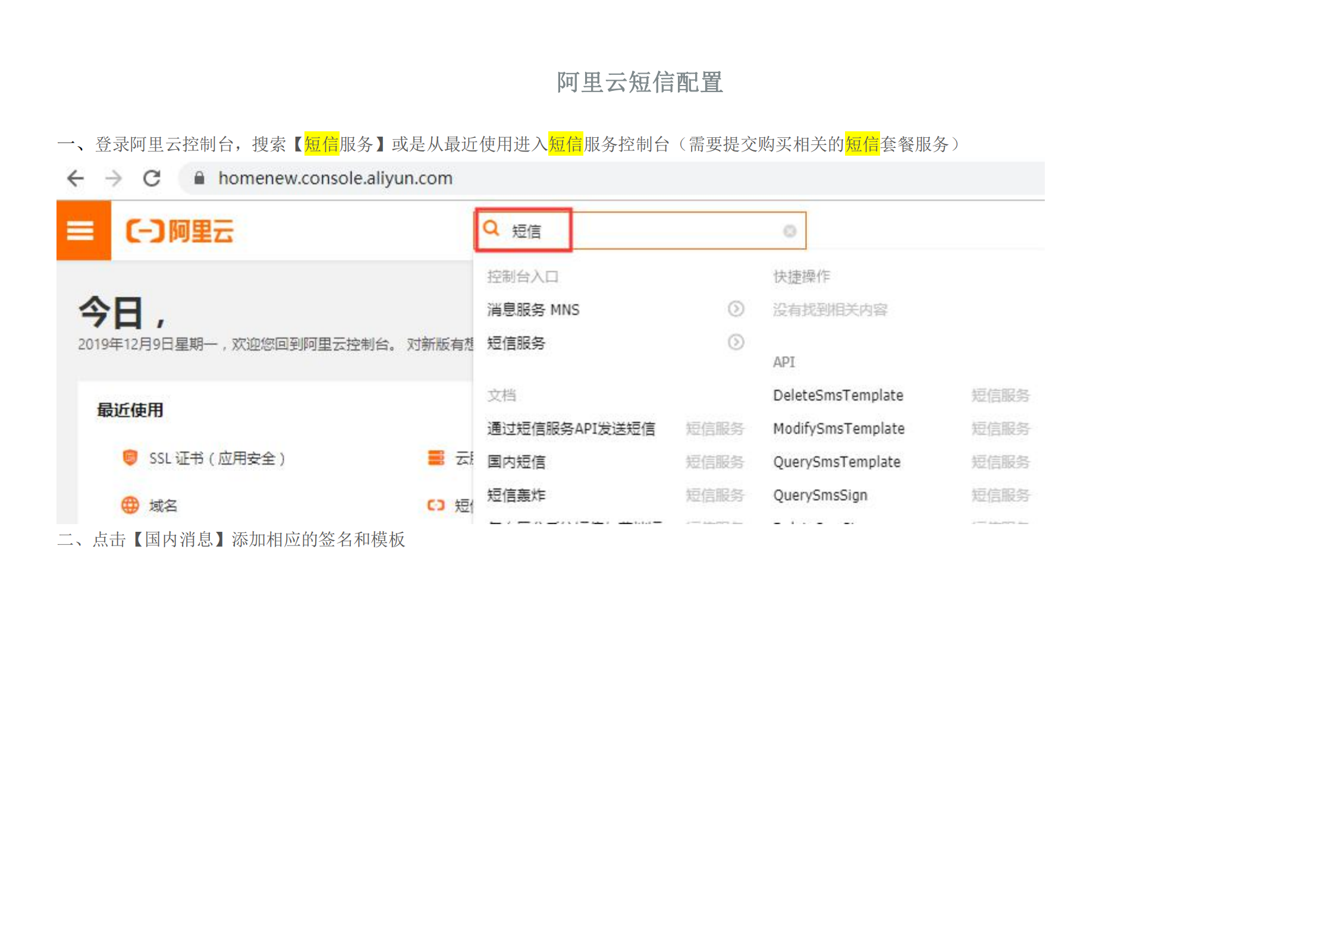This screenshot has height=943, width=1335.
Task: Click the SSL 证书 shield icon
Action: [x=130, y=458]
